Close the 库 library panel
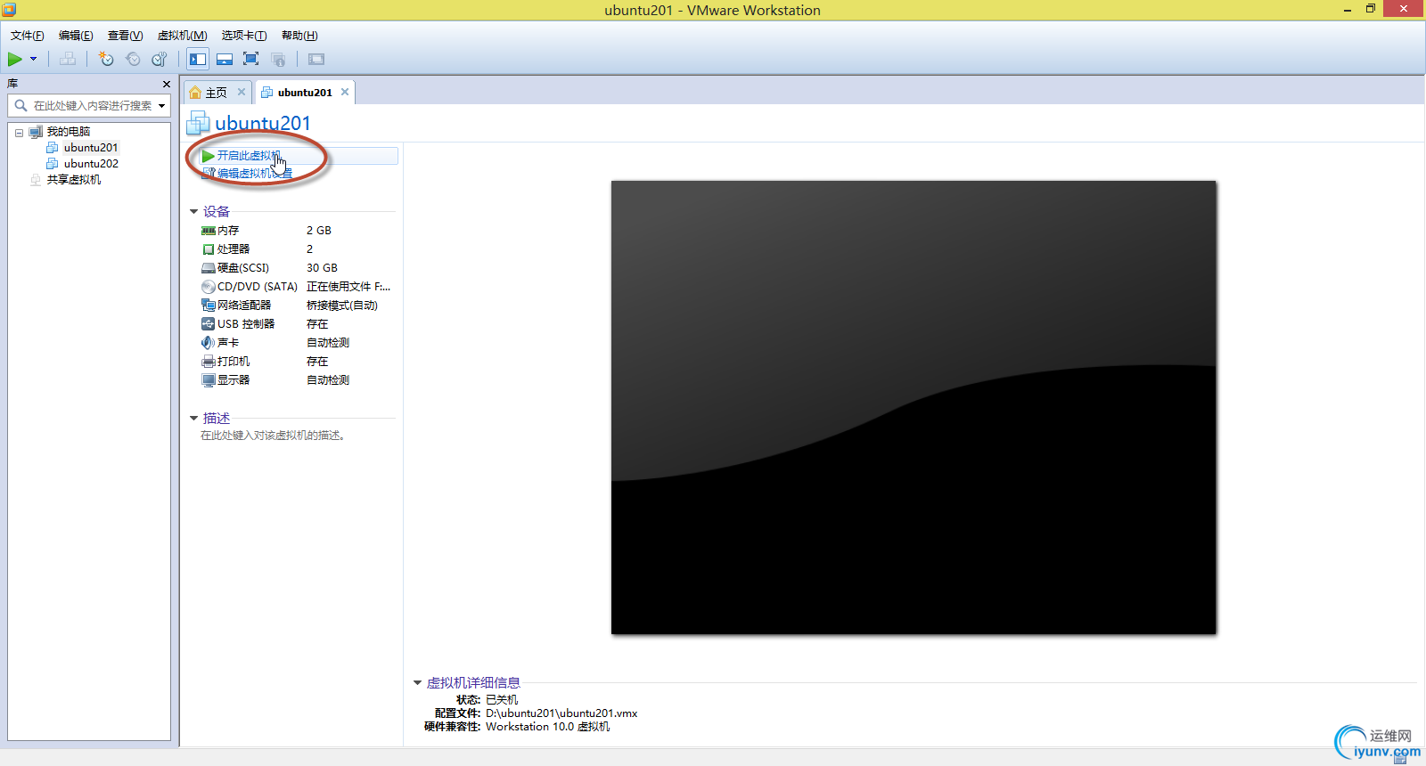This screenshot has width=1426, height=766. coord(167,84)
